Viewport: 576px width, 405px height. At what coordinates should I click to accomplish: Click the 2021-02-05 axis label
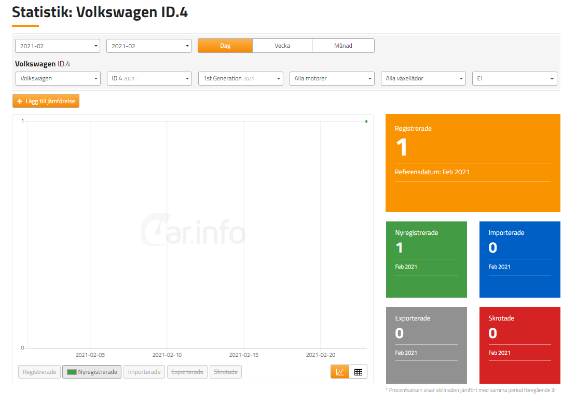[90, 355]
